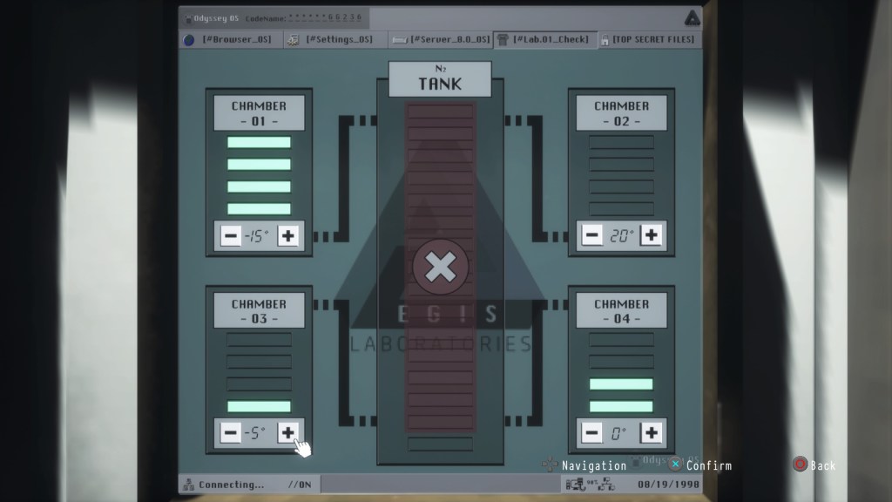Open the TOP SECRET FILES tab
Image resolution: width=892 pixels, height=502 pixels.
coord(649,39)
